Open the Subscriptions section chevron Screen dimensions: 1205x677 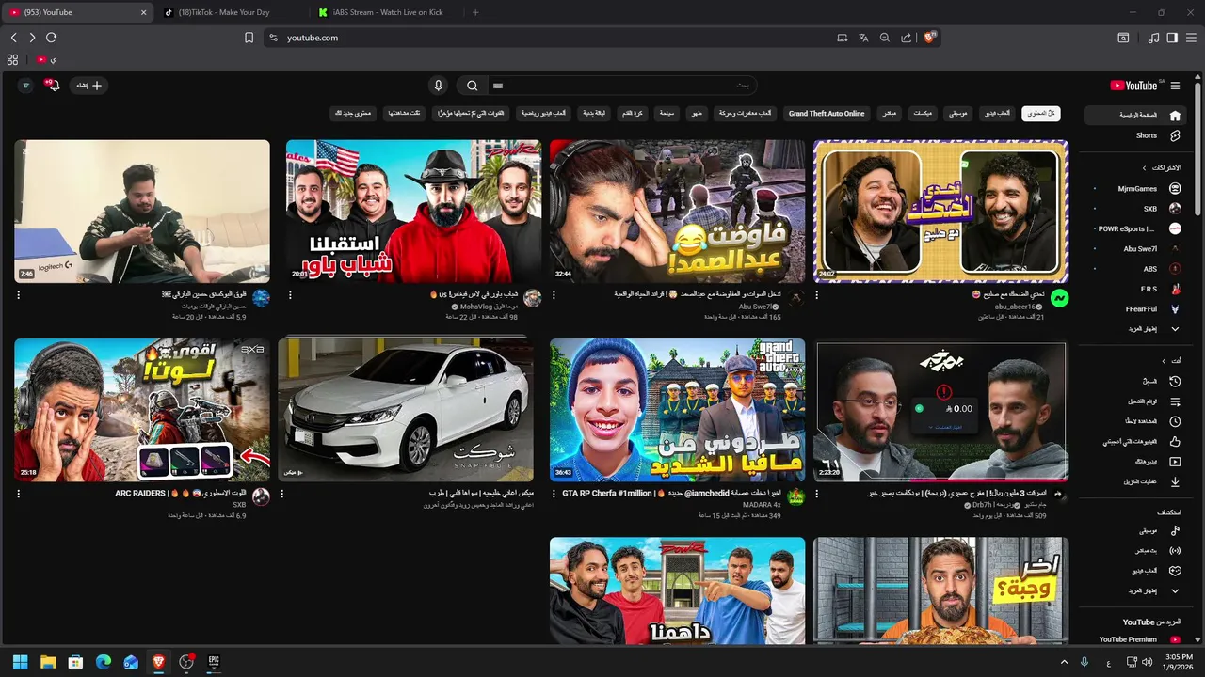(x=1145, y=167)
